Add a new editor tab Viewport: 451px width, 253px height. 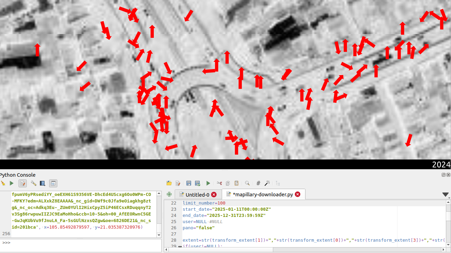[169, 194]
